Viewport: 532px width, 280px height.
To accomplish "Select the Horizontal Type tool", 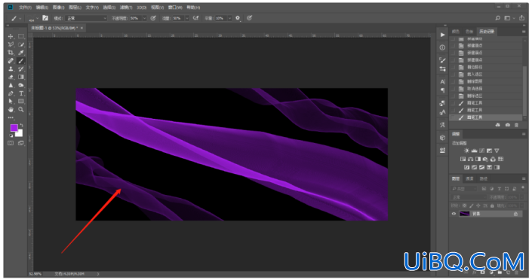I will pos(21,93).
